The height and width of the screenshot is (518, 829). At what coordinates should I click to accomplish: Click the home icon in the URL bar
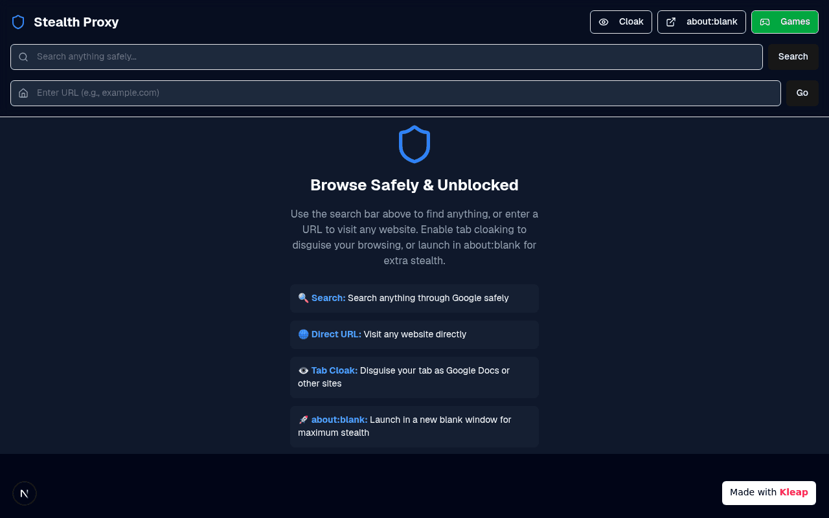pyautogui.click(x=23, y=93)
